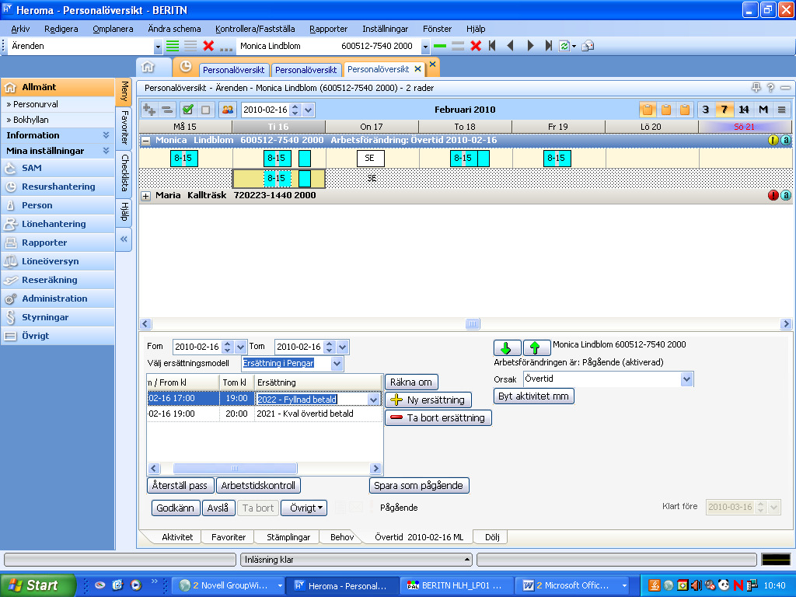This screenshot has height=597, width=796.
Task: Open the Tom date dropdown
Action: click(343, 347)
